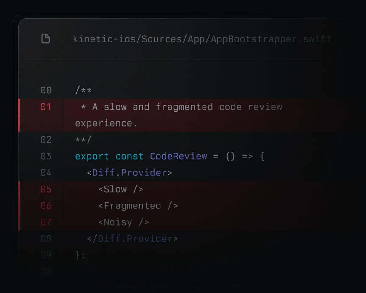Open the AppBootstrapper.swift file path
Screen dimensions: 366x293
pos(202,39)
